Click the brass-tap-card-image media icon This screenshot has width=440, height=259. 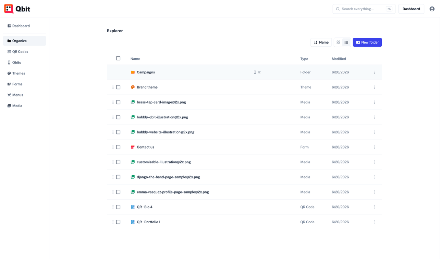133,102
